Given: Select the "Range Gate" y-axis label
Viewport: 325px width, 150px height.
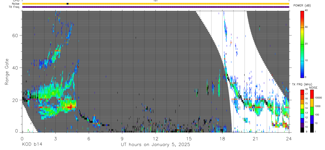Looking at the screenshot, I should (x=7, y=72).
